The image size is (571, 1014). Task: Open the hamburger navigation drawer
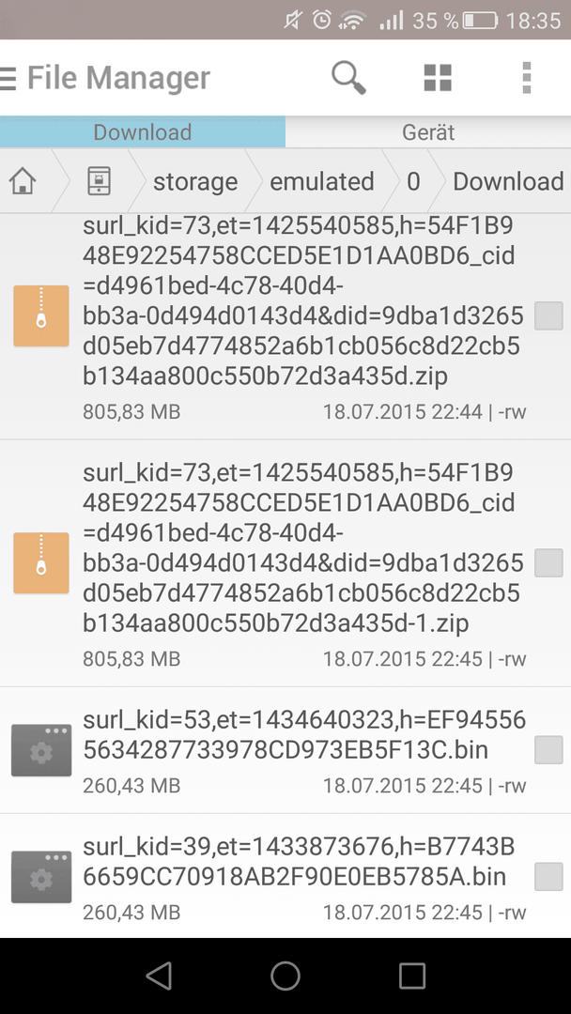tap(8, 78)
